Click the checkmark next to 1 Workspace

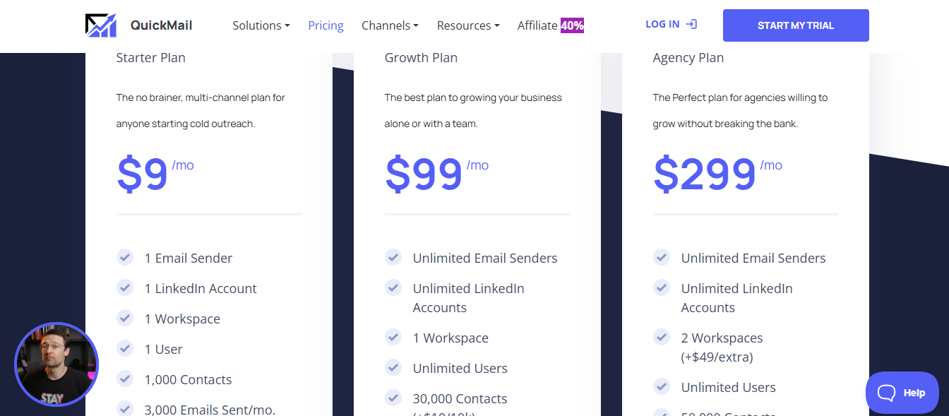393,337
